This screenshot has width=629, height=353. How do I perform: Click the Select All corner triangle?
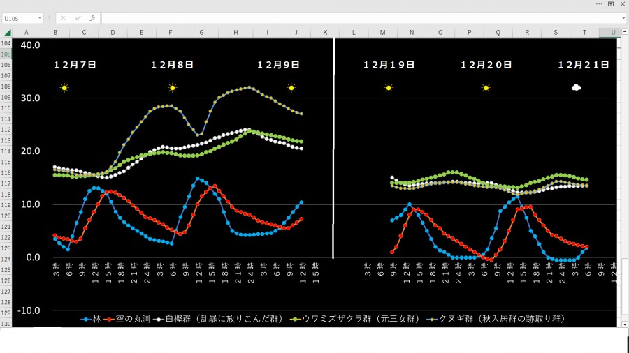click(6, 33)
